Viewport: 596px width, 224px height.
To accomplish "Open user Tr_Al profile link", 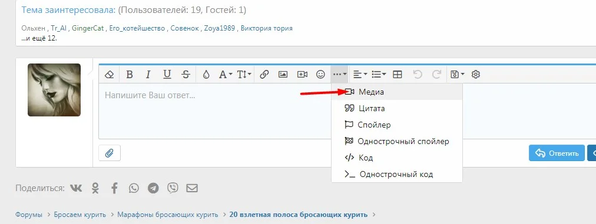I will [58, 28].
